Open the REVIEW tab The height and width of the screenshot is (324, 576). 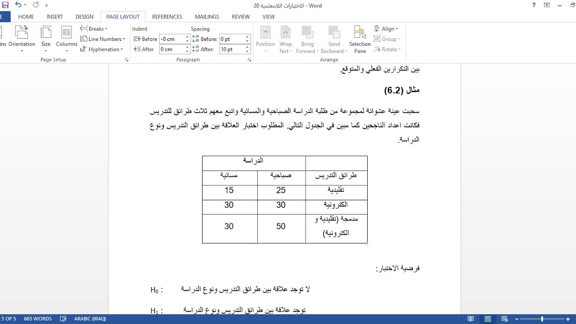[241, 17]
